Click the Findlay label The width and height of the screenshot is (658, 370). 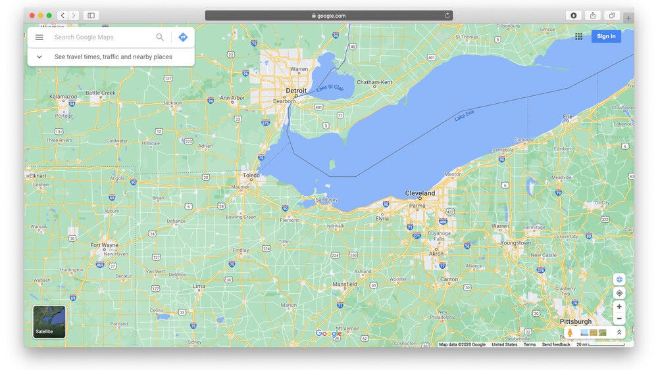[240, 250]
